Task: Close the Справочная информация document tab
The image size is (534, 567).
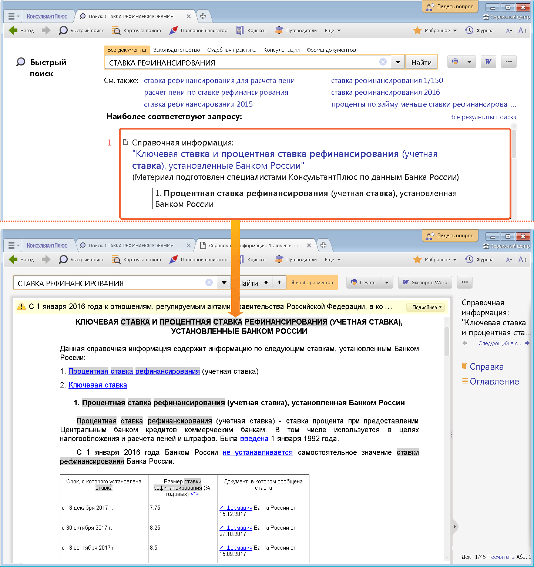Action: (x=309, y=245)
